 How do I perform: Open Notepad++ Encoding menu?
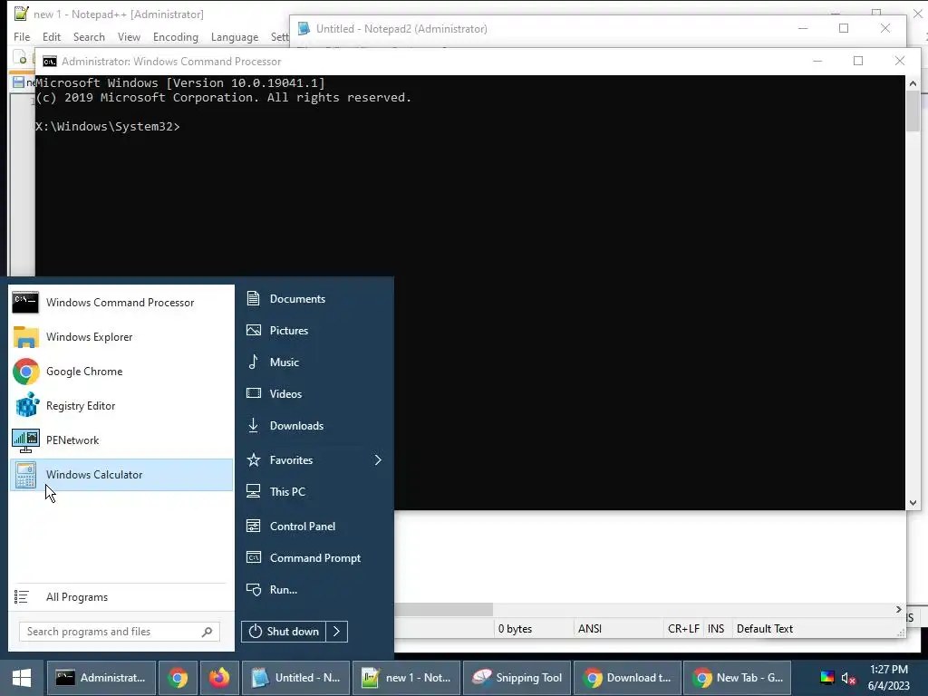click(x=176, y=36)
